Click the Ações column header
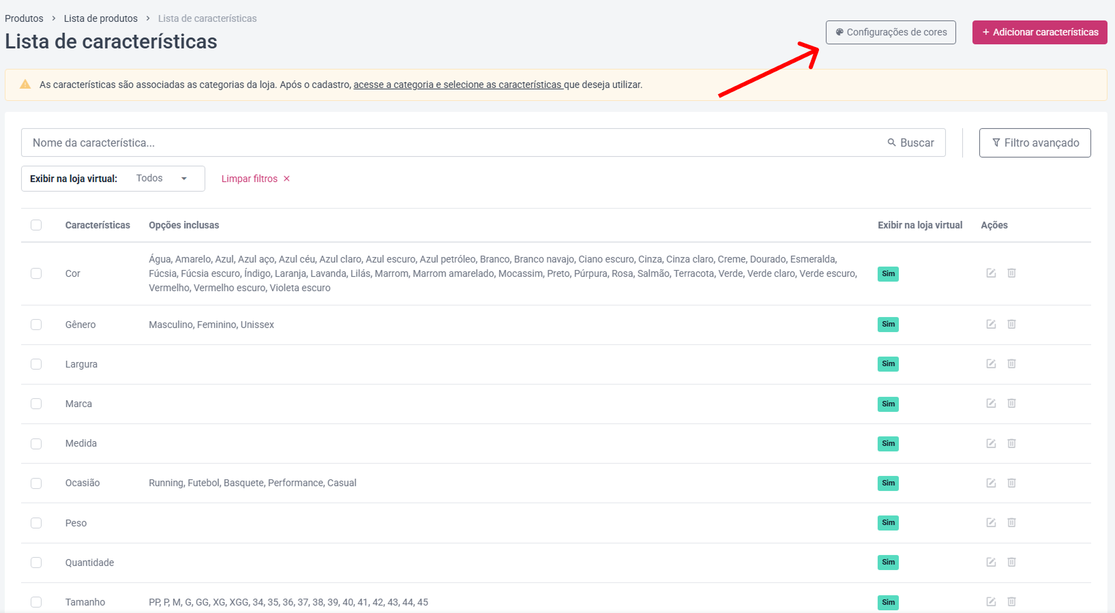Screen dimensions: 1115x613 click(994, 225)
